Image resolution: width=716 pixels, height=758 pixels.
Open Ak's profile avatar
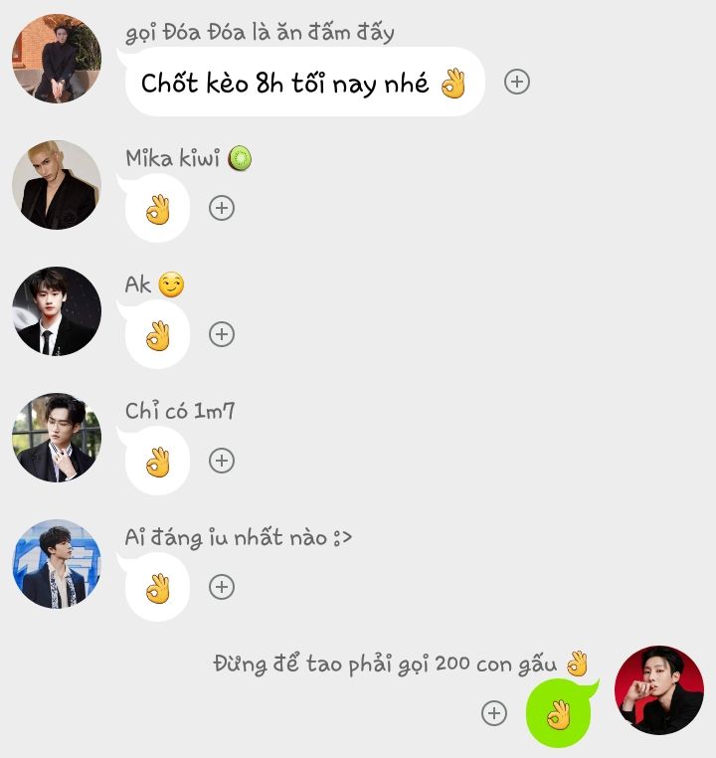click(57, 310)
